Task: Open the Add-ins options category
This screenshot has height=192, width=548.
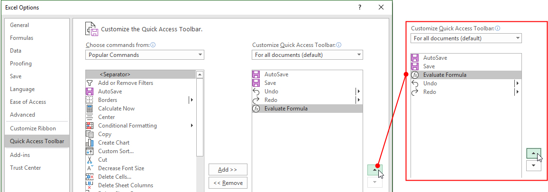Action: coord(37,155)
